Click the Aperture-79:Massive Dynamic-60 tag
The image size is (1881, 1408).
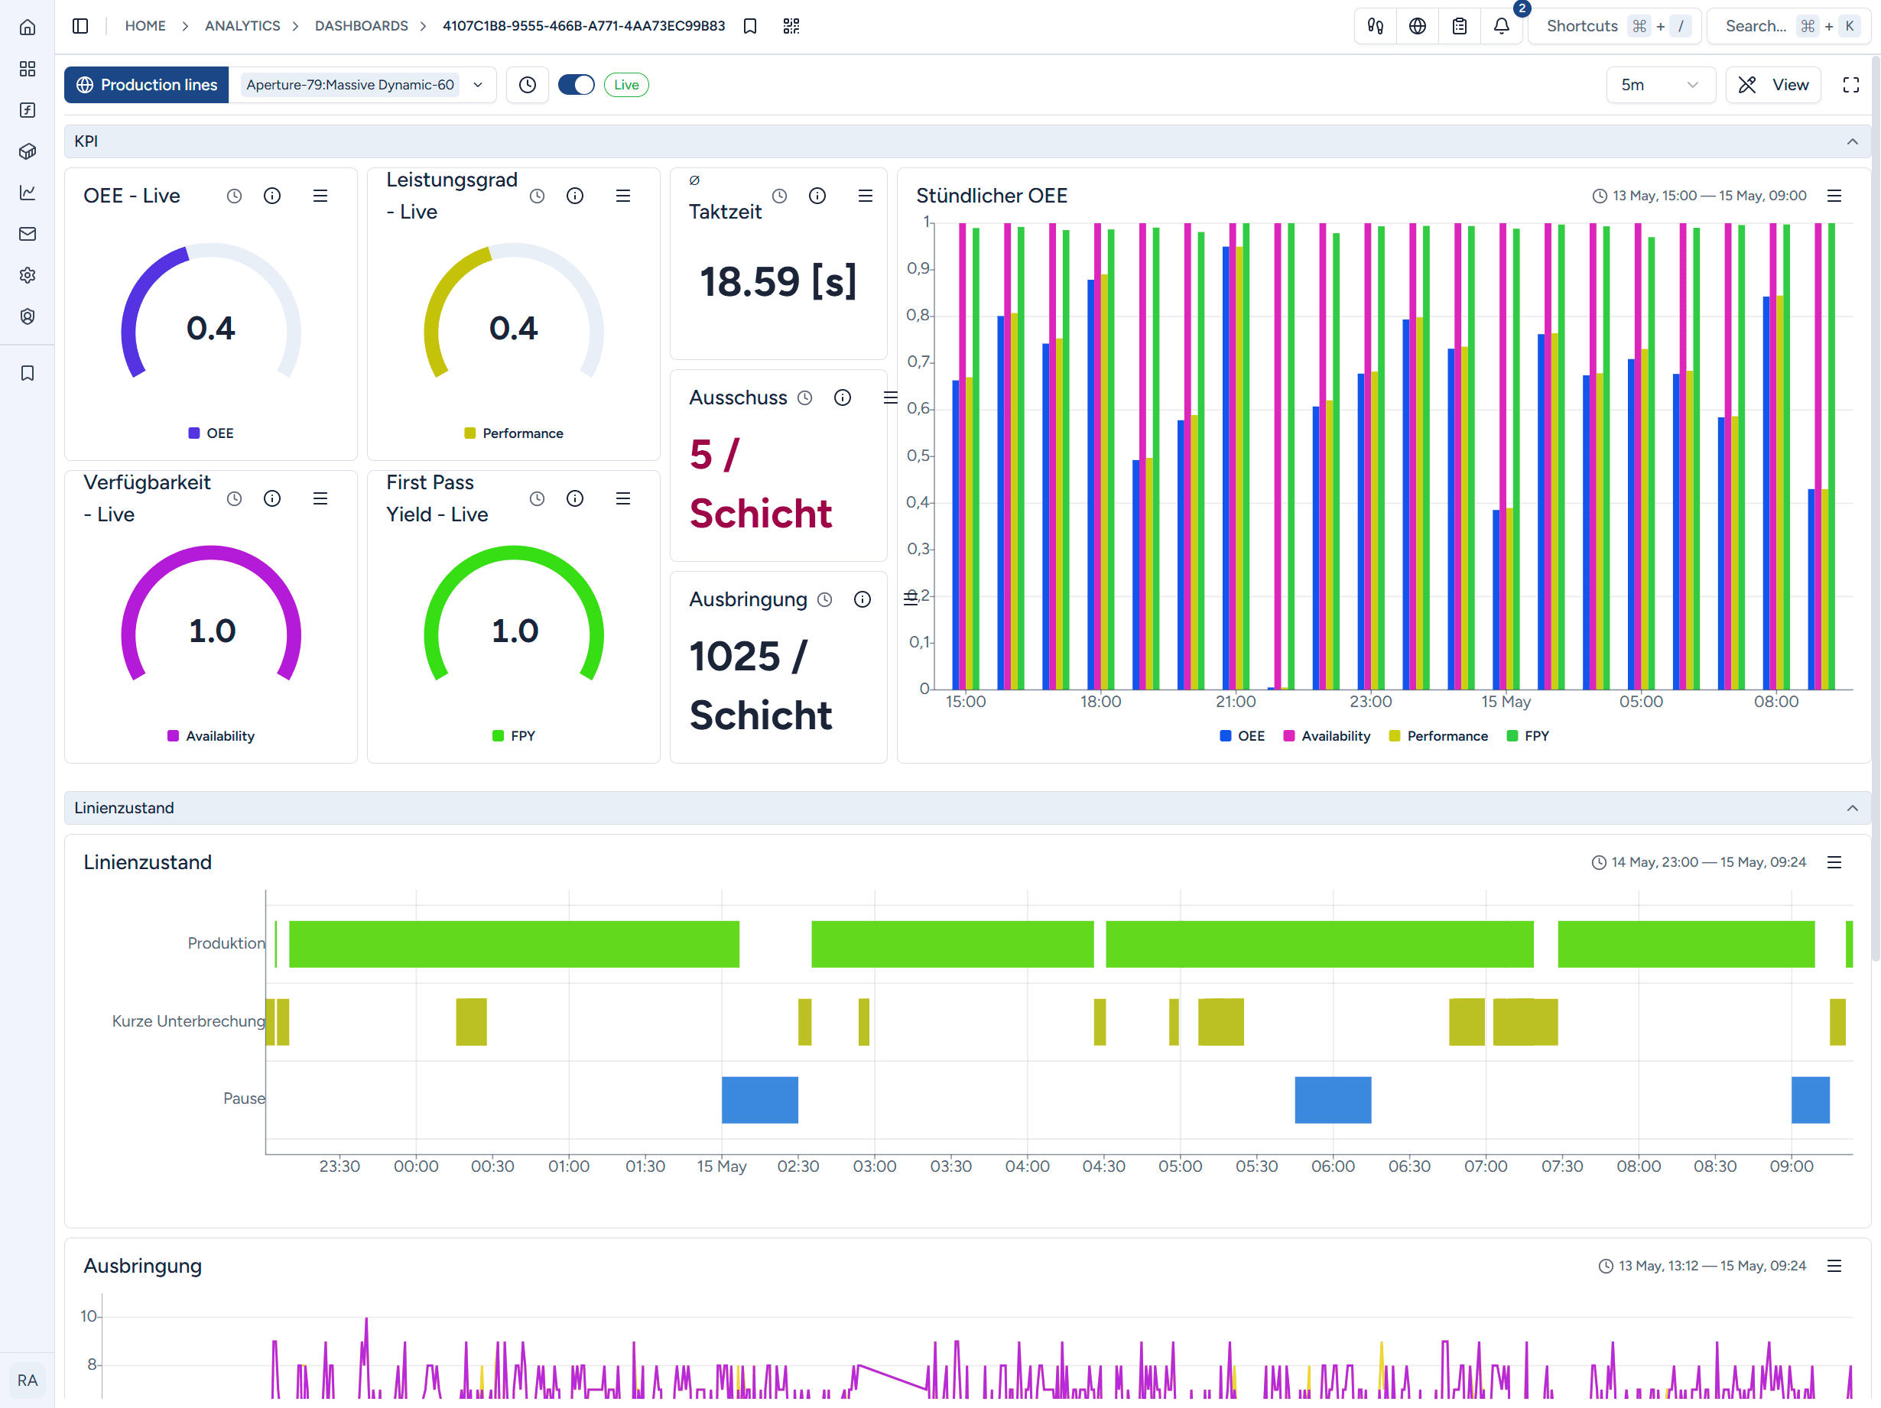pyautogui.click(x=349, y=85)
